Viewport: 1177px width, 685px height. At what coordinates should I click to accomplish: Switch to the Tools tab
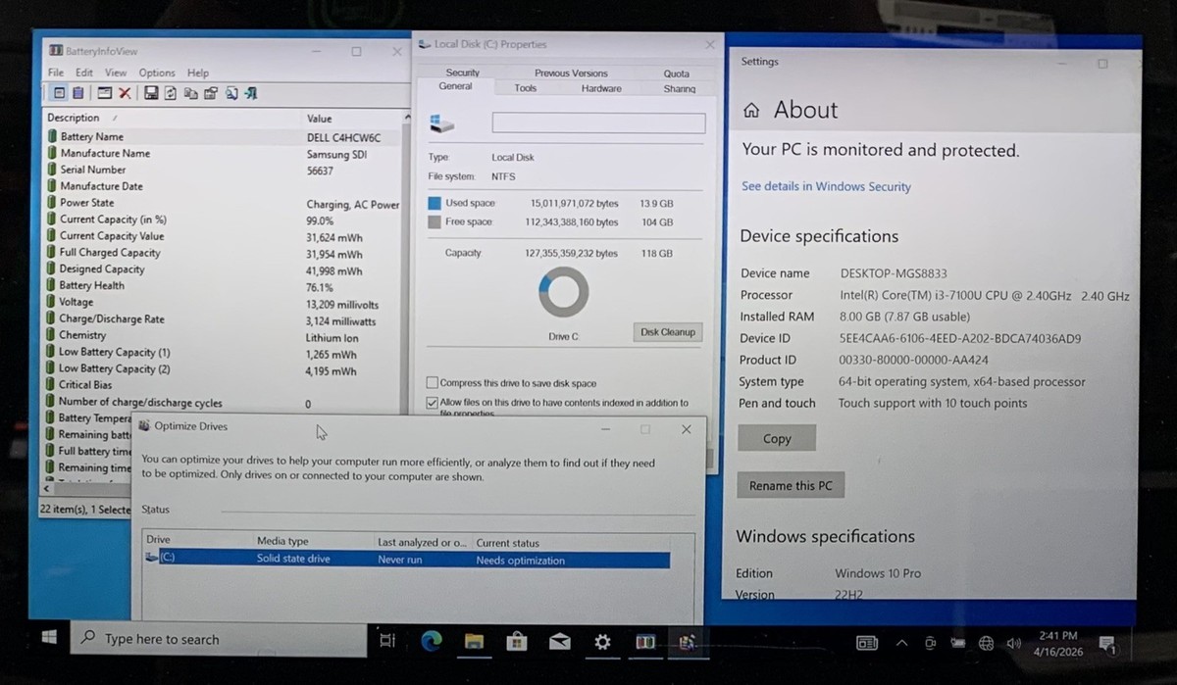click(526, 88)
